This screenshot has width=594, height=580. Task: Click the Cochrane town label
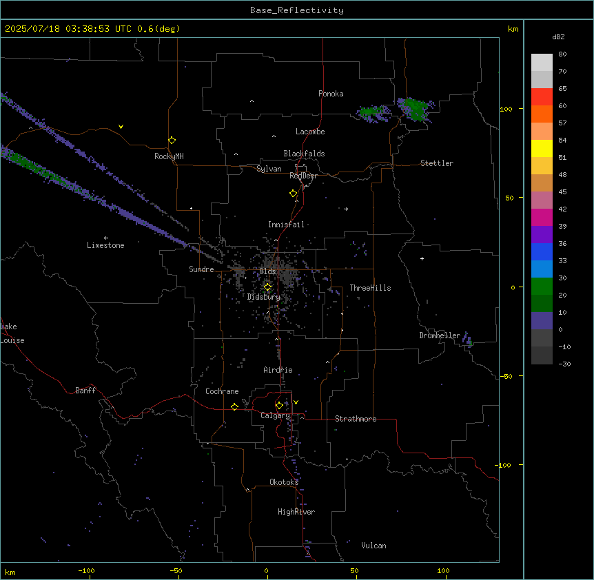[x=222, y=391]
